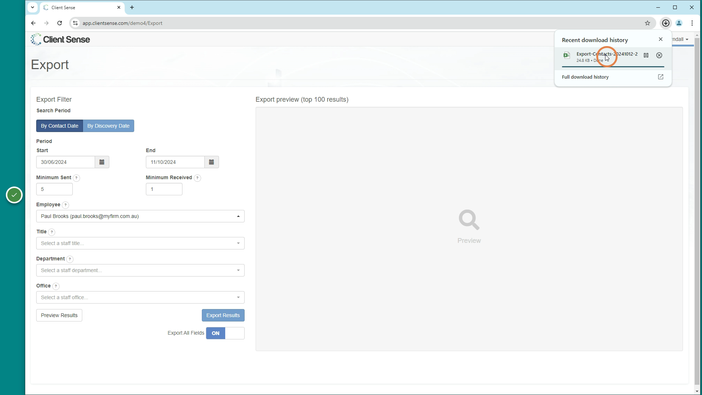702x395 pixels.
Task: Click the Start date input field
Action: pos(66,162)
